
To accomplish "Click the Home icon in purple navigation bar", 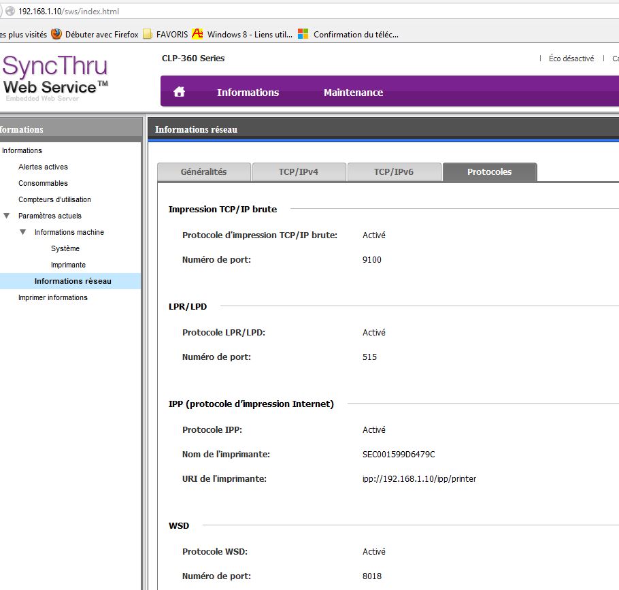I will click(x=180, y=93).
